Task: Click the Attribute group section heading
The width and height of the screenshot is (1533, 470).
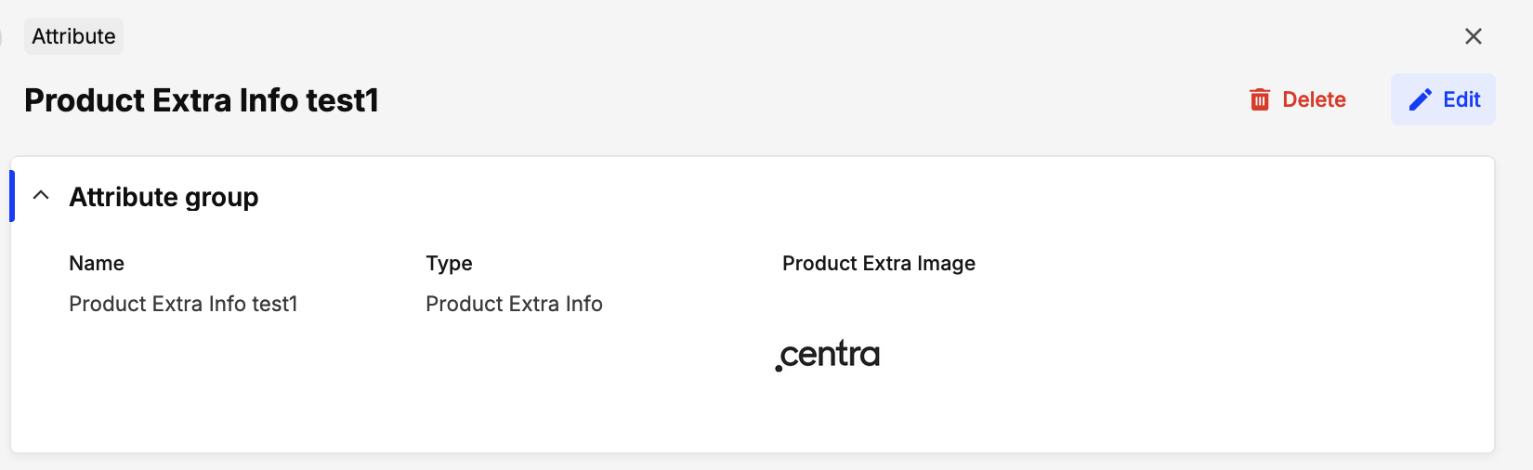Action: [164, 197]
